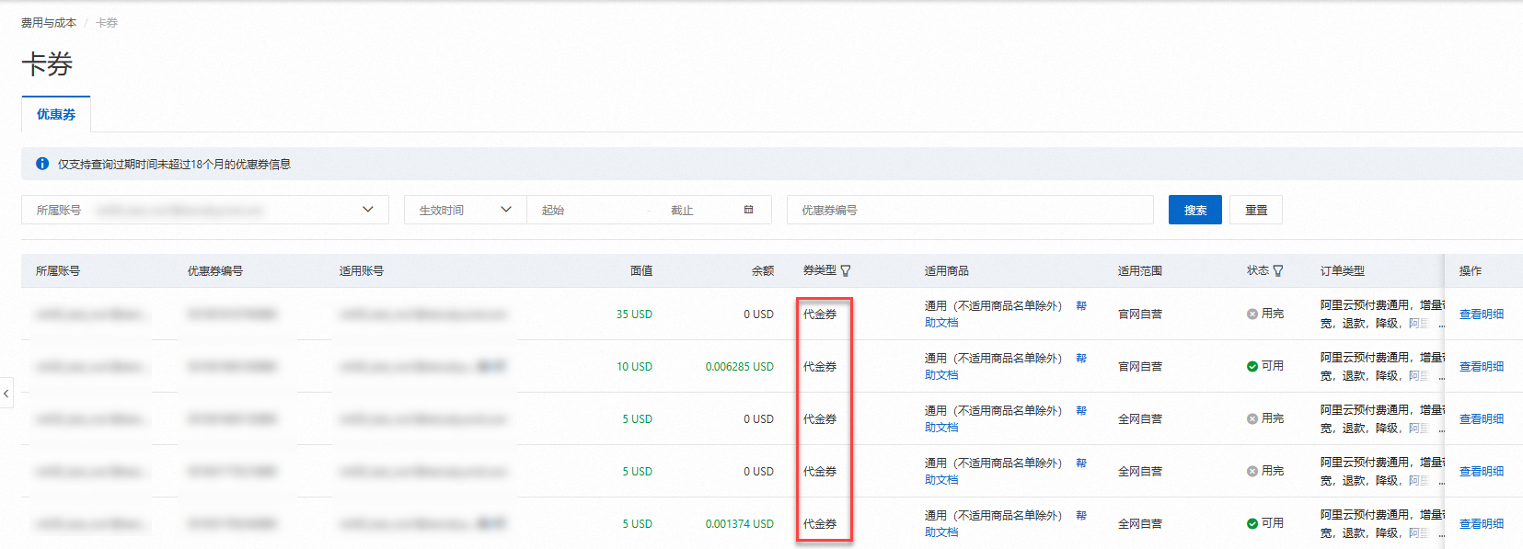
Task: Open 帮助文档 link in 35 USD row
Action: click(x=941, y=323)
